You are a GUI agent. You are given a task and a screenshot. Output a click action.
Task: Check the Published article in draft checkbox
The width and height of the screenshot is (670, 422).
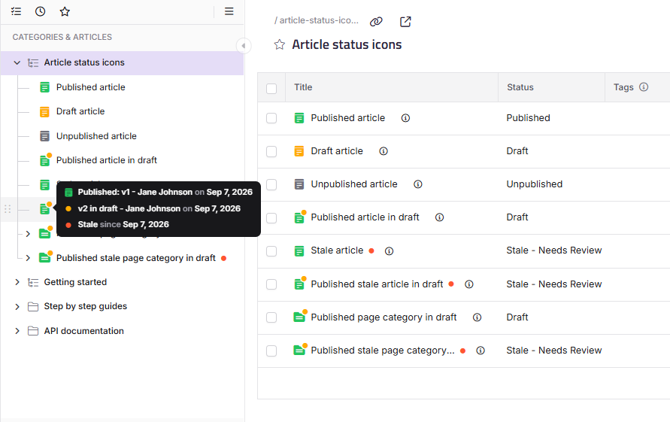point(271,218)
